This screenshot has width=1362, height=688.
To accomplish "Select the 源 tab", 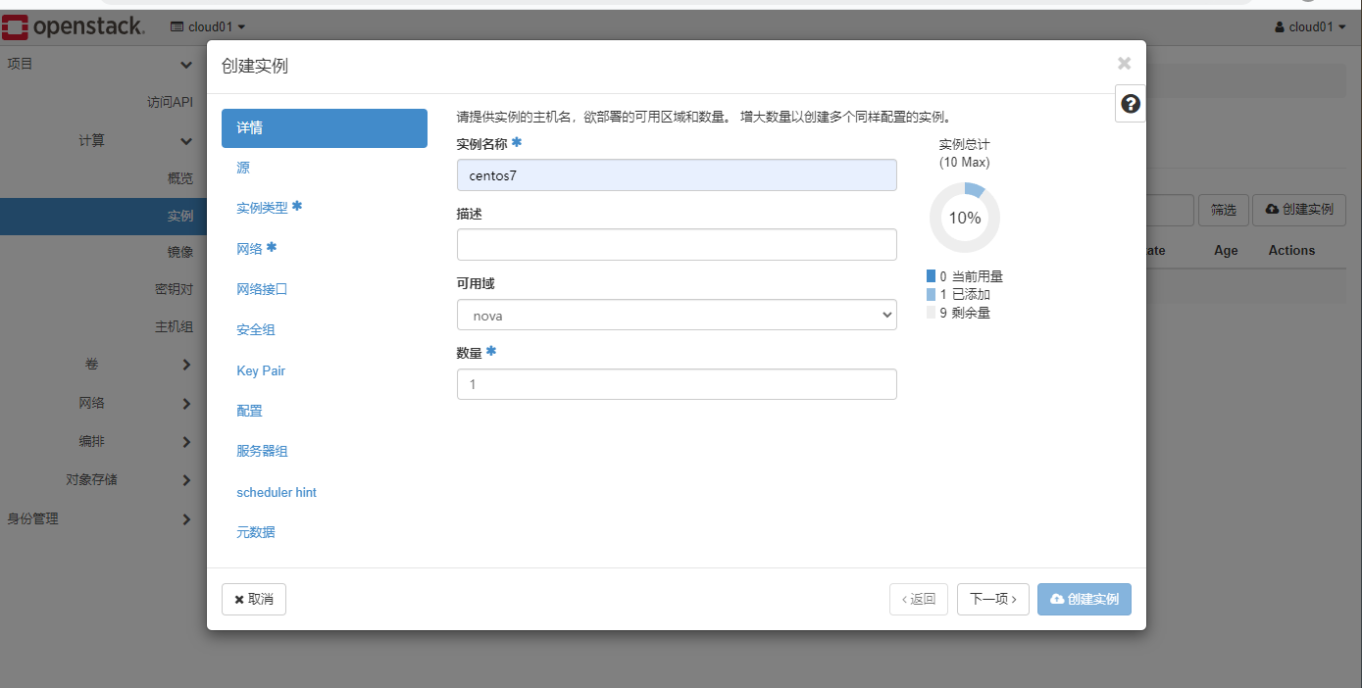I will (243, 168).
